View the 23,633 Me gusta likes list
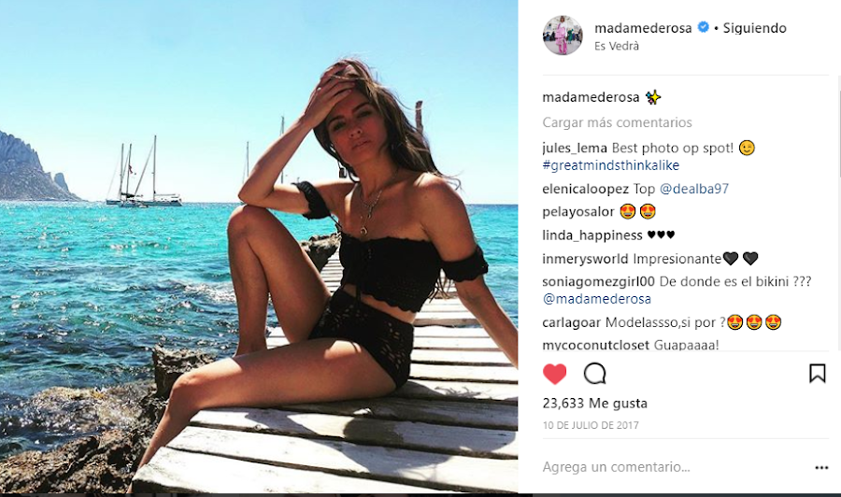The width and height of the screenshot is (841, 497). [x=595, y=404]
